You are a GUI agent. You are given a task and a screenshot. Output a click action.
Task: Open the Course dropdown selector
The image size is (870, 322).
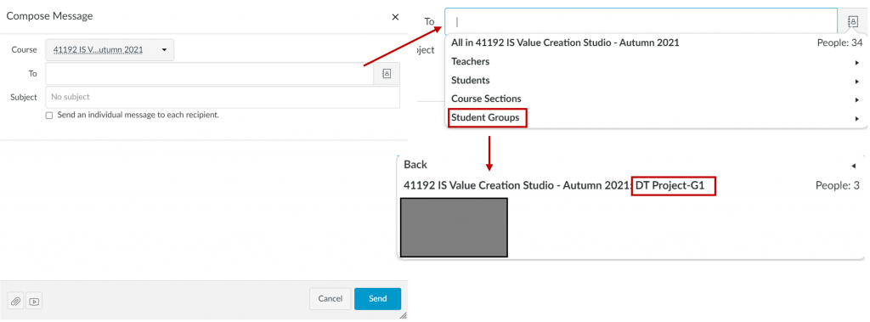(110, 50)
